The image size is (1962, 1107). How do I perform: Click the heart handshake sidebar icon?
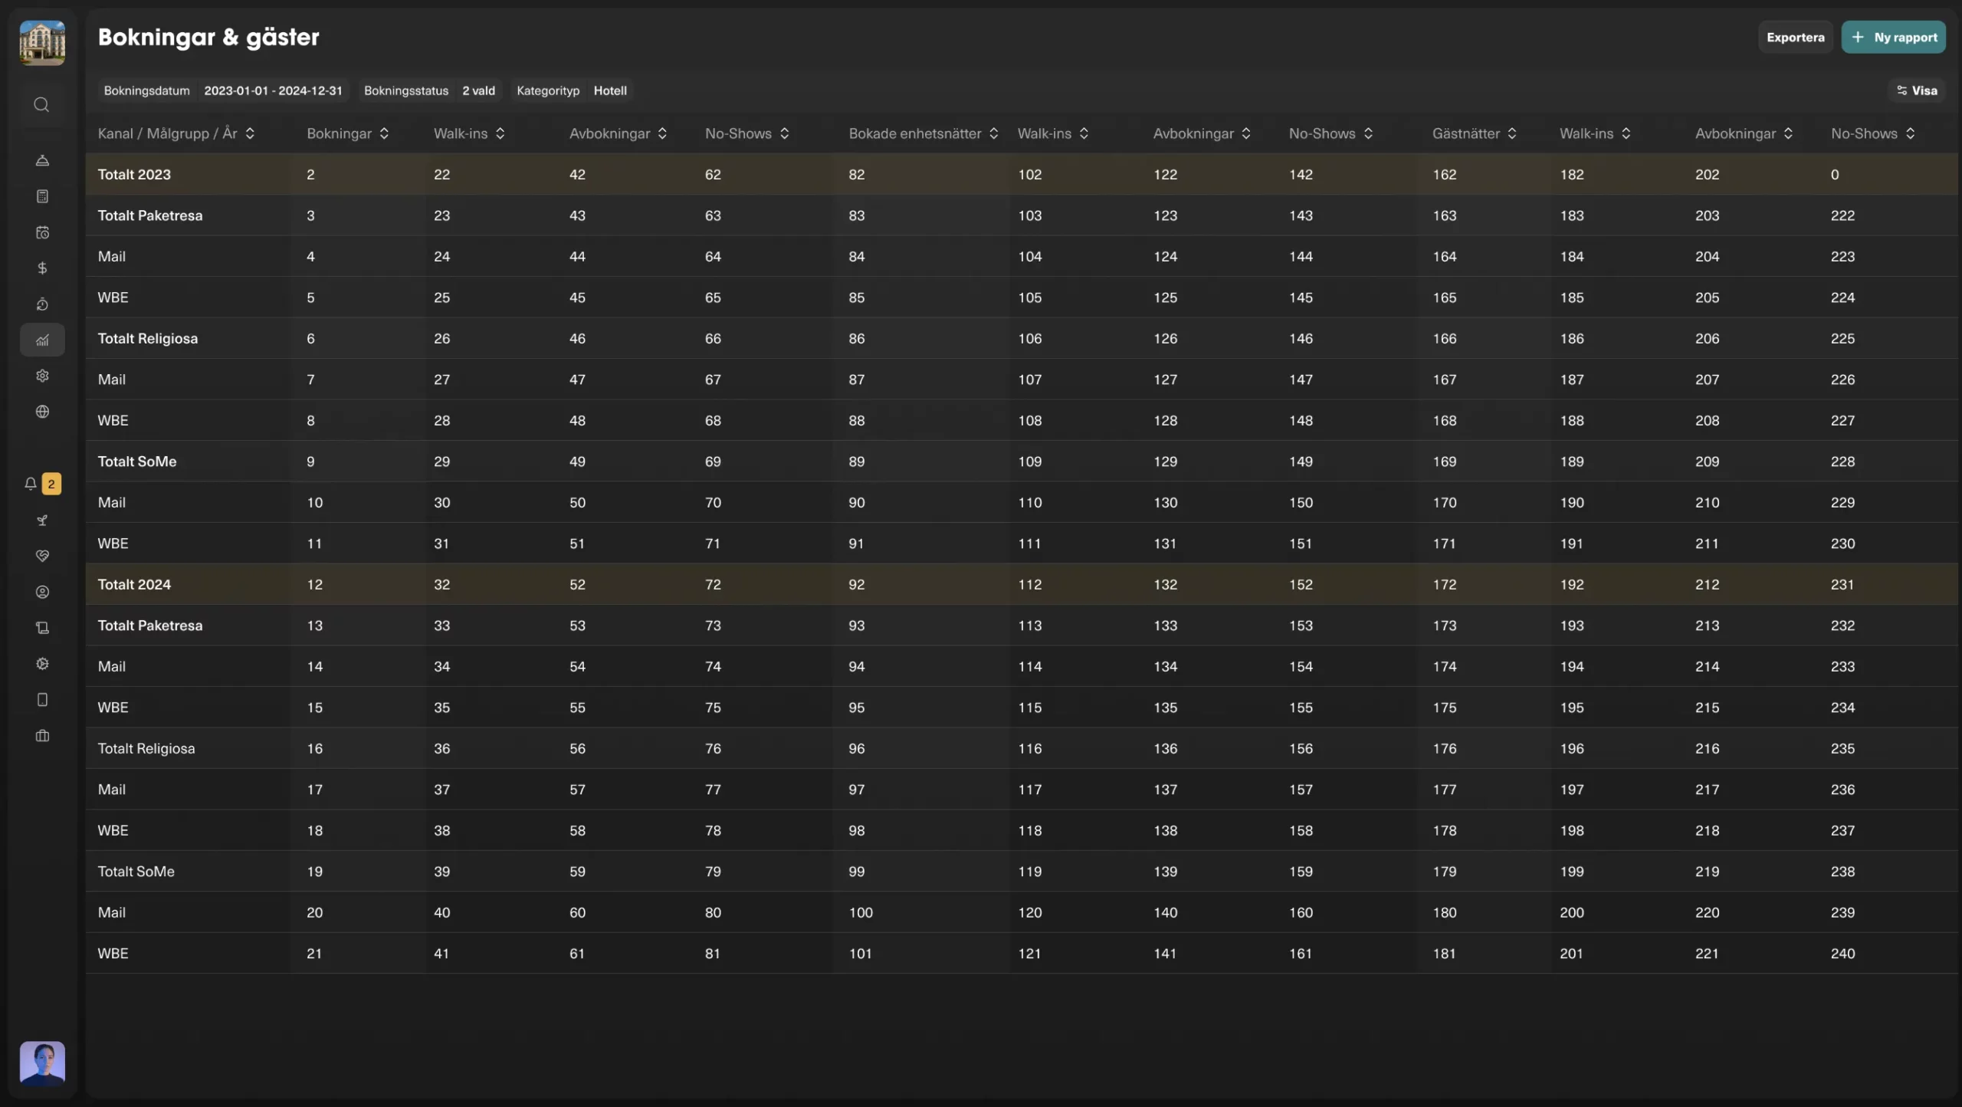[42, 556]
